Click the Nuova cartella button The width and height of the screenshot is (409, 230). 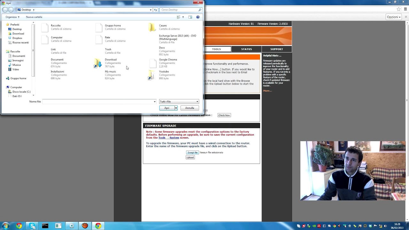point(34,17)
